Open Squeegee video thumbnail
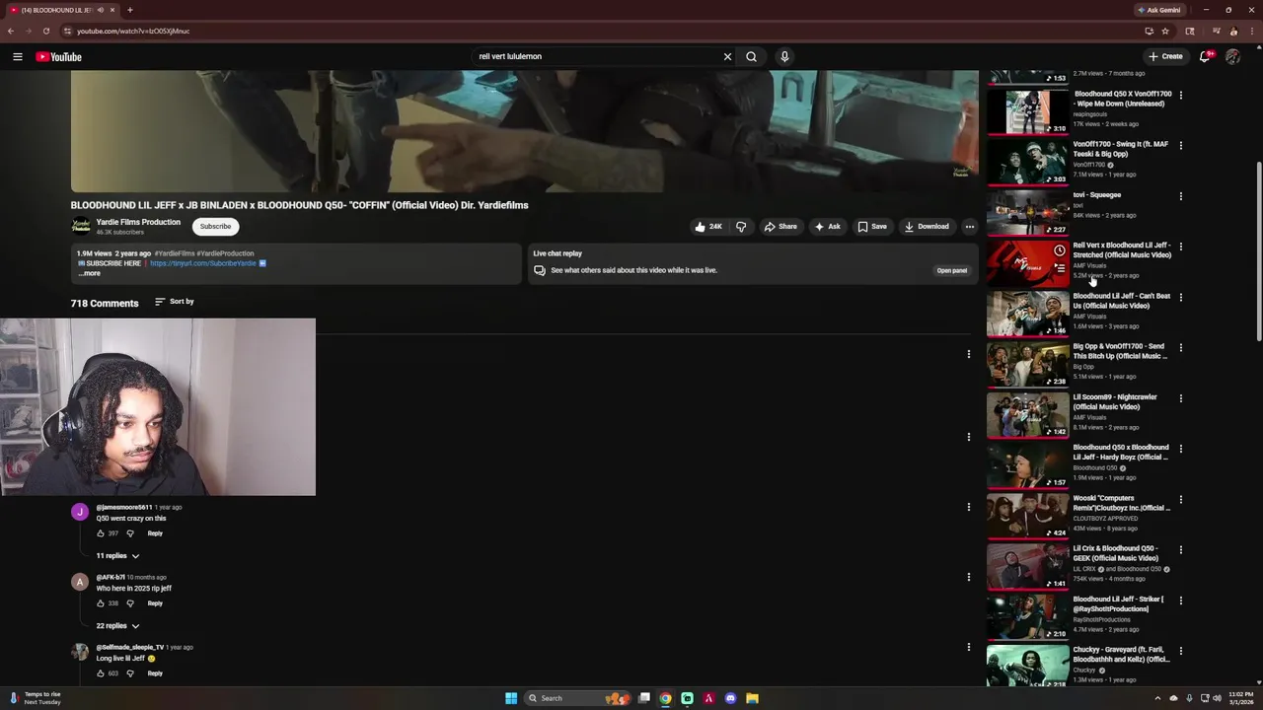Viewport: 1263px width, 710px height. [1028, 212]
